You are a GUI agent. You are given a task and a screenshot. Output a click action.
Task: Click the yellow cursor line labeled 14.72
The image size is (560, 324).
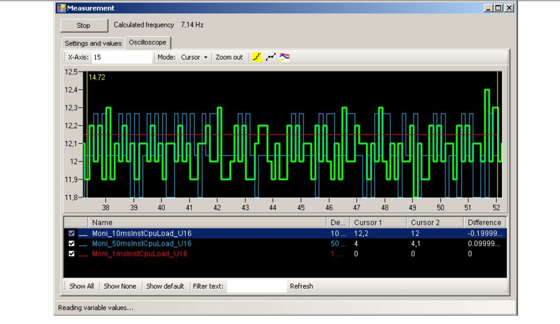click(x=86, y=135)
